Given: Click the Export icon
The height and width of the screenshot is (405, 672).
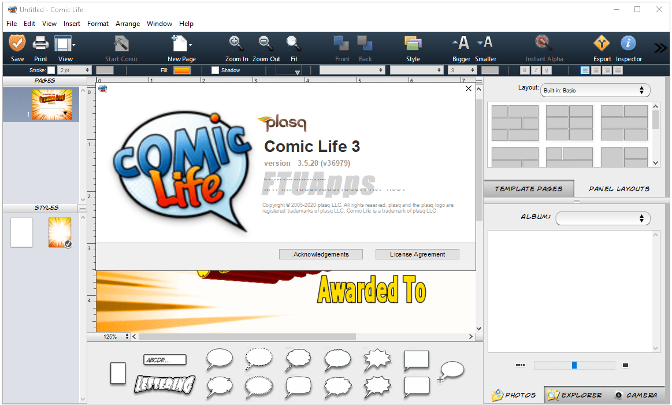Looking at the screenshot, I should coord(602,43).
